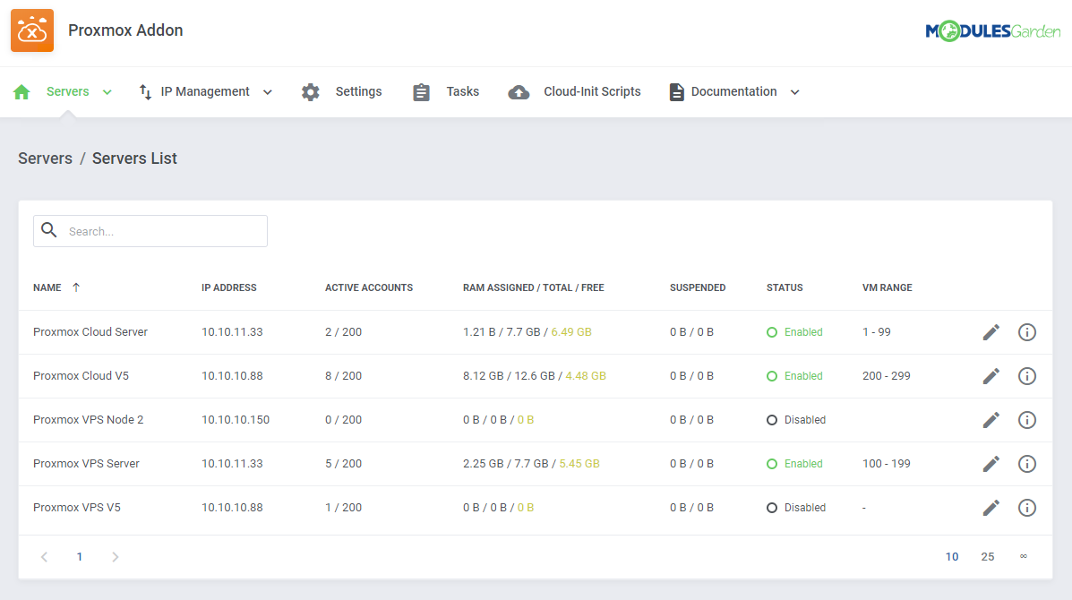Screen dimensions: 1072x600
Task: Open the Cloud-Init Scripts cloud icon
Action: [x=519, y=90]
